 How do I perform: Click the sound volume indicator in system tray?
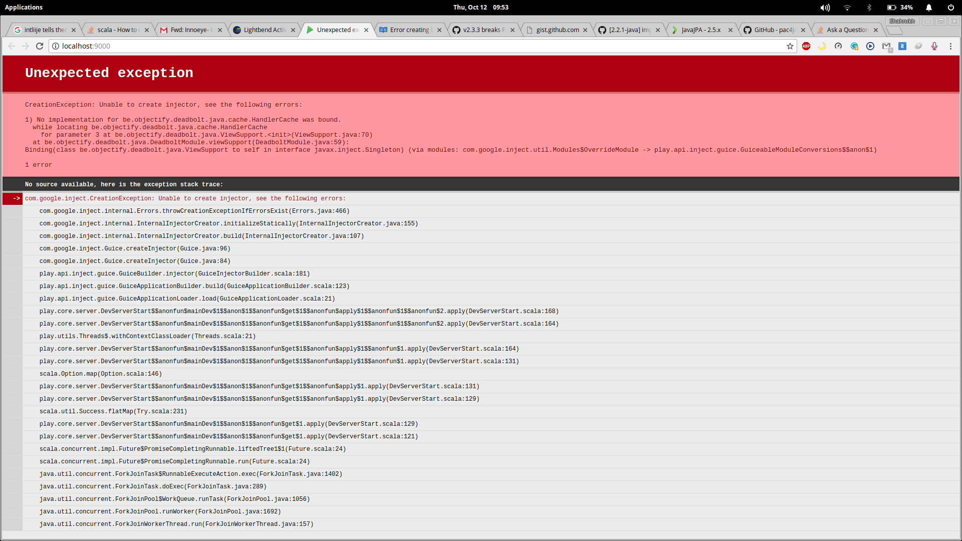(824, 7)
